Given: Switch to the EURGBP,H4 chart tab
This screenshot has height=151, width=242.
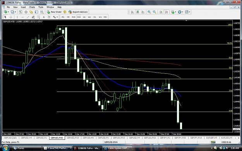Looking at the screenshot, I should [211, 138].
